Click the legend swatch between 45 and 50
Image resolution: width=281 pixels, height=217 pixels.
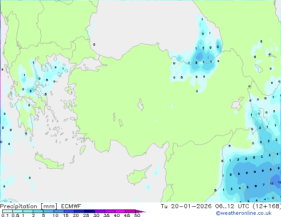pyautogui.click(x=130, y=211)
